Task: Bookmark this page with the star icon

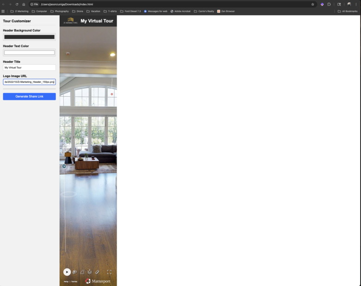Action: [313, 4]
